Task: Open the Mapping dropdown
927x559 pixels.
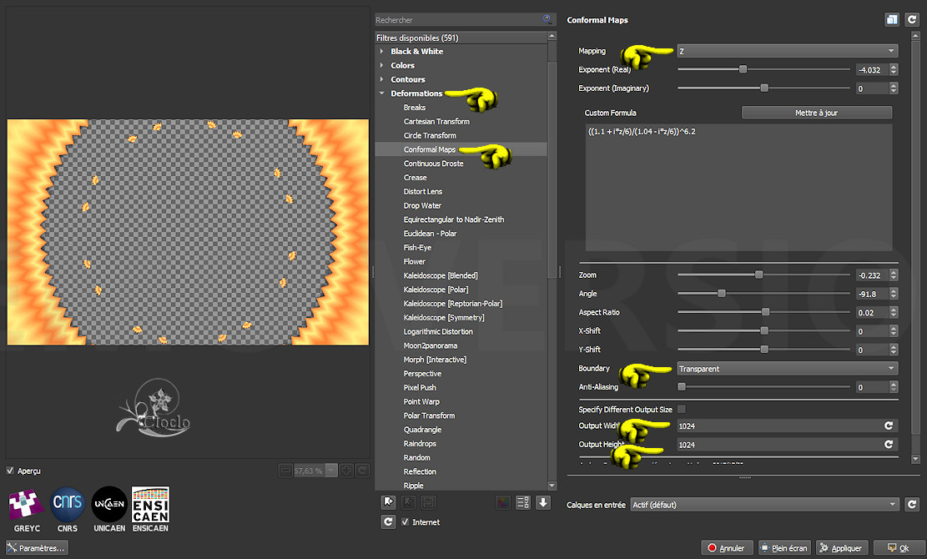Action: click(787, 51)
